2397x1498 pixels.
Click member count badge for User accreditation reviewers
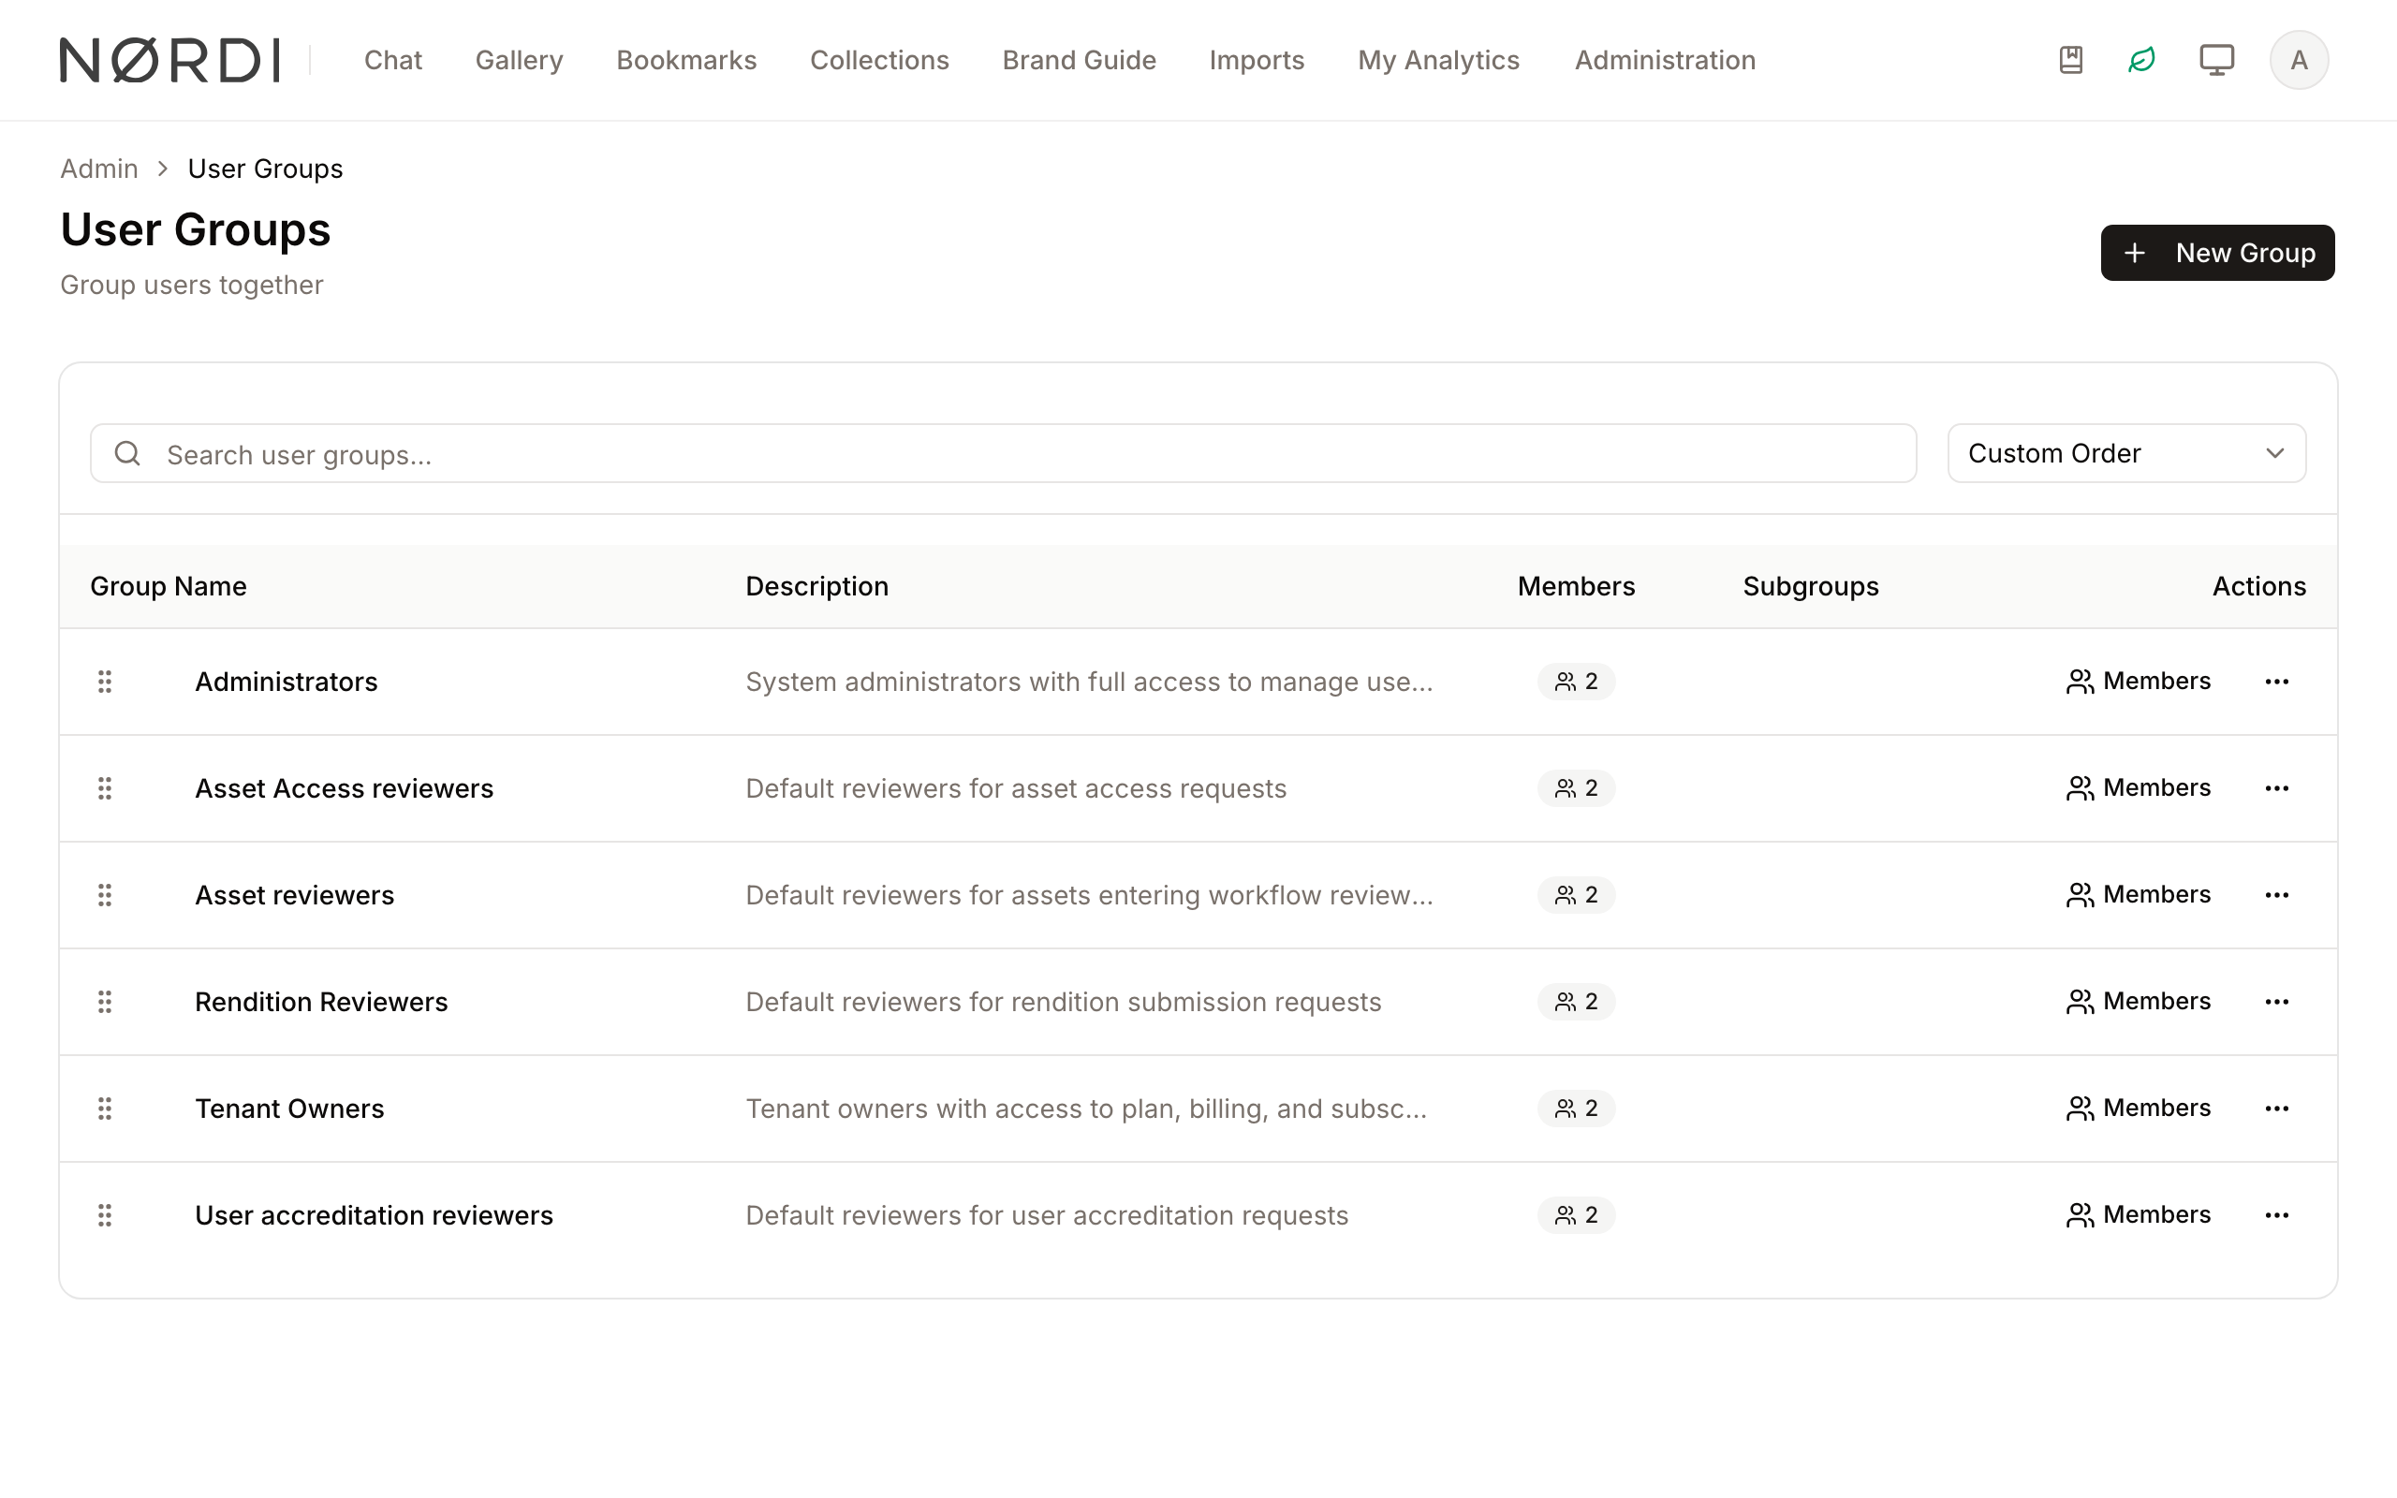coord(1576,1215)
